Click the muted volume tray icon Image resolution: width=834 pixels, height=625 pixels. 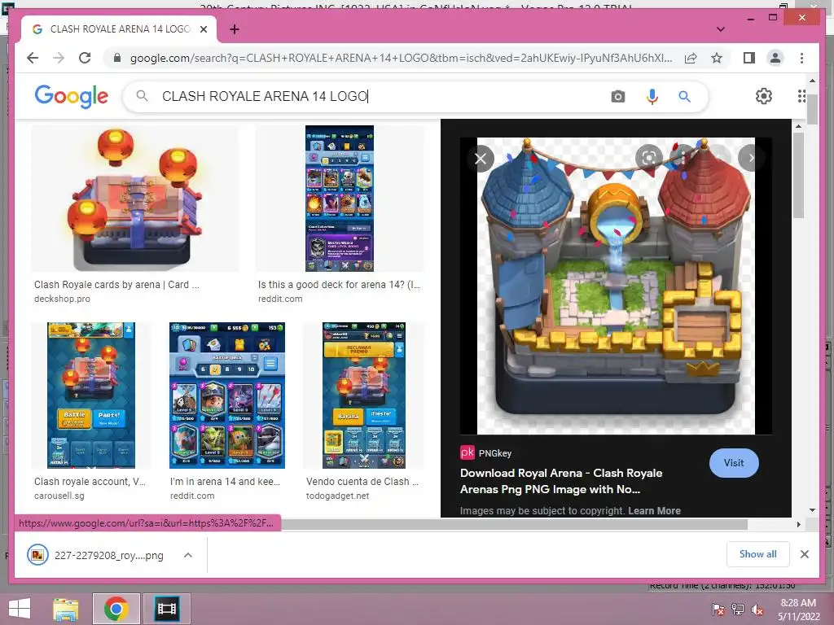(x=757, y=610)
